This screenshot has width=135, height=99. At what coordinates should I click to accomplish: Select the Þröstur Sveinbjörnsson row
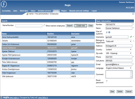tap(48, 69)
